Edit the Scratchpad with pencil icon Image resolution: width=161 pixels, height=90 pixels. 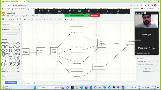tap(17, 29)
